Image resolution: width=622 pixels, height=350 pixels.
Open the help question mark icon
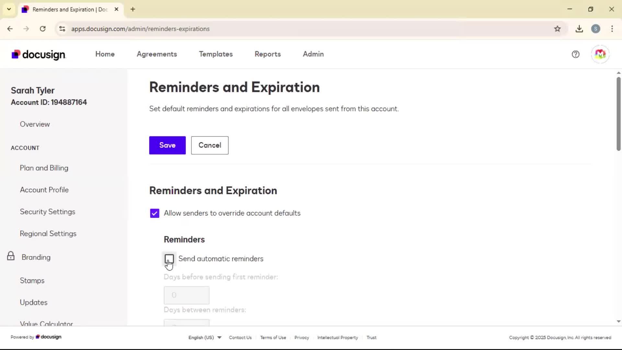pos(575,54)
